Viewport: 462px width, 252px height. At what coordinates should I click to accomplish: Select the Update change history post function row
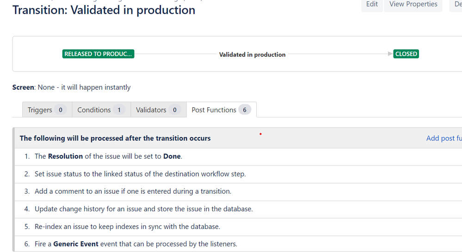coord(238,209)
